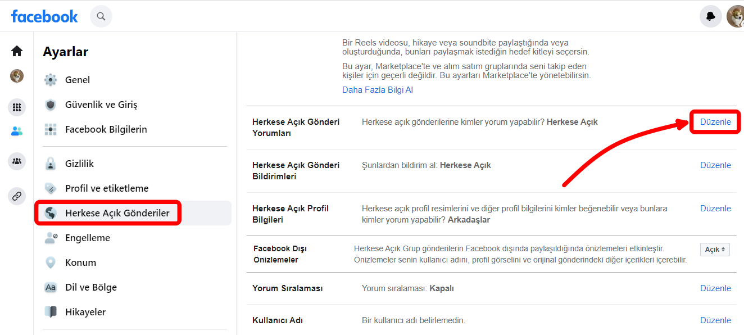This screenshot has width=744, height=335.
Task: Select Gizlilik in settings sidebar
Action: (79, 164)
